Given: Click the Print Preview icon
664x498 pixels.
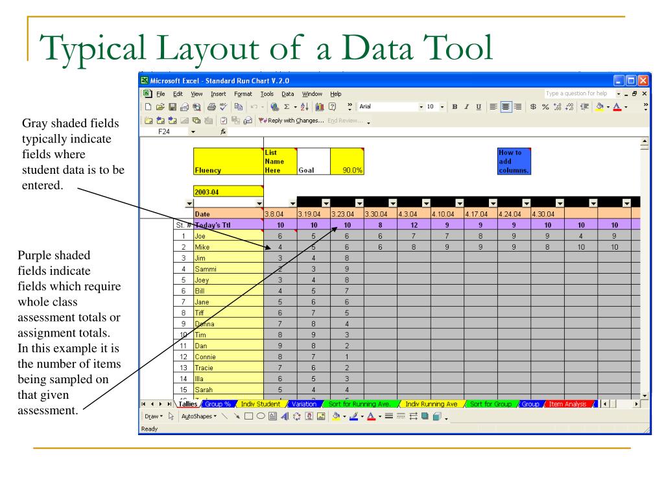Looking at the screenshot, I should click(197, 107).
